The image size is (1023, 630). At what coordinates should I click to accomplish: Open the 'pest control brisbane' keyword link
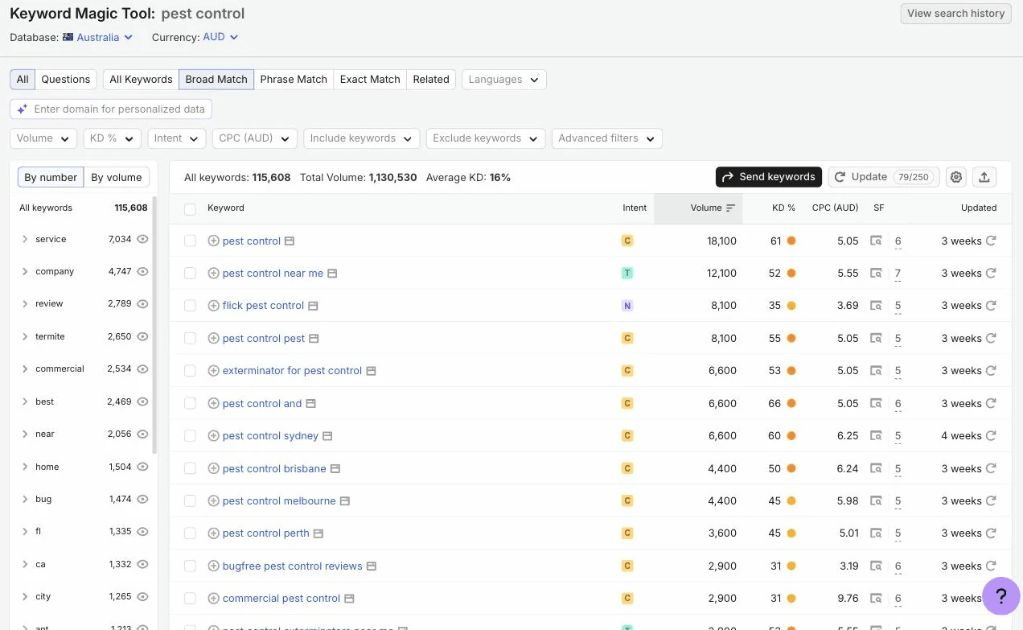tap(274, 468)
